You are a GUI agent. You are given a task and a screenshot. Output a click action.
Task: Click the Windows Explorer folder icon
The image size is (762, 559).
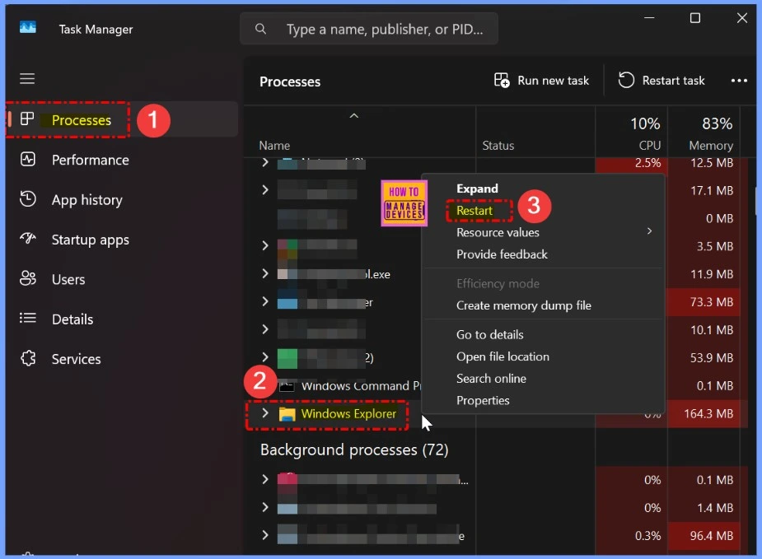(x=287, y=414)
